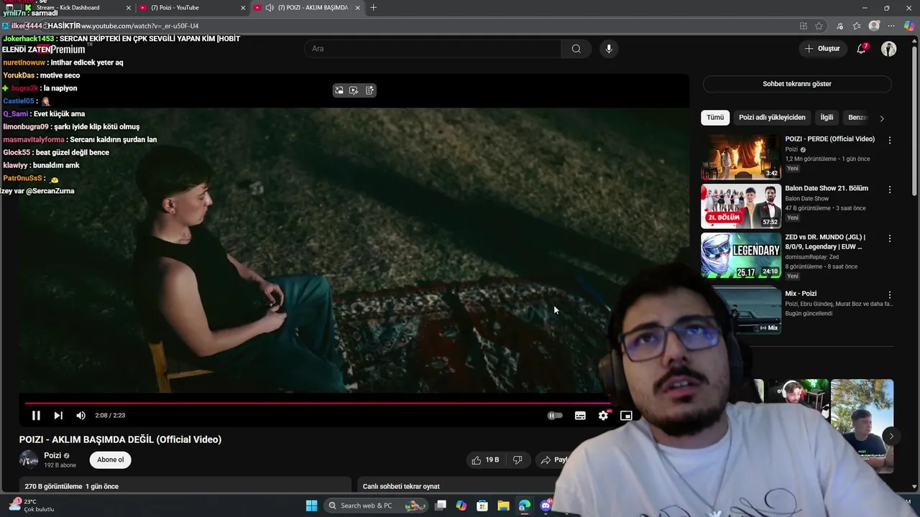Click third overlay icon above the video
The width and height of the screenshot is (920, 517).
pos(369,90)
